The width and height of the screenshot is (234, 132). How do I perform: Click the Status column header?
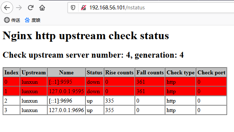[x=94, y=73]
